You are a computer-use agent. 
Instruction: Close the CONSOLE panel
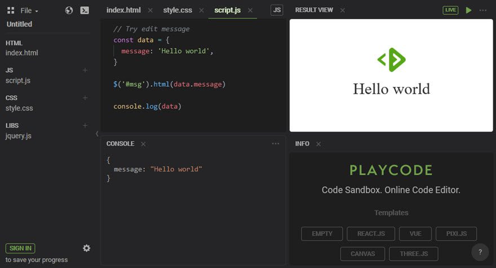click(143, 144)
